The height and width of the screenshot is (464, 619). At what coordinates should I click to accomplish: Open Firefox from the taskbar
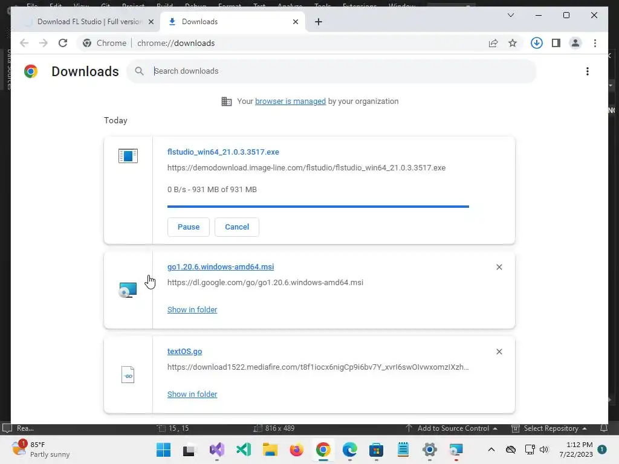[296, 449]
